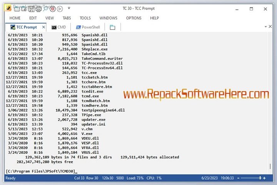Click the 18,479,384 file size value
The width and height of the screenshot is (277, 185).
[67, 110]
